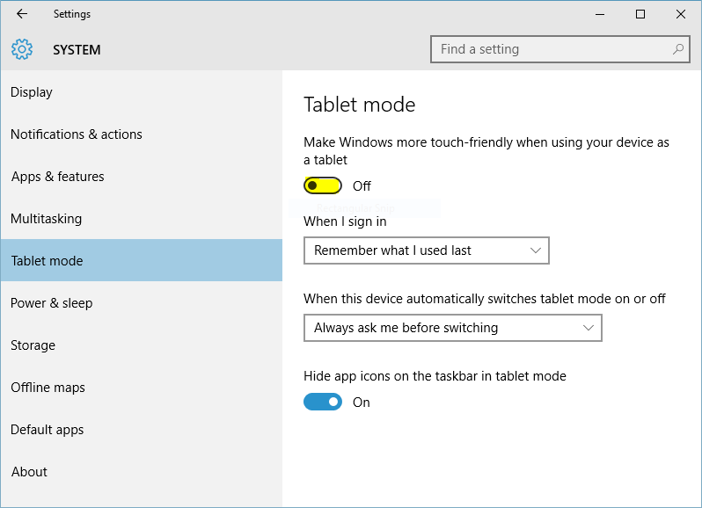Click the When I sign in label

click(x=345, y=221)
